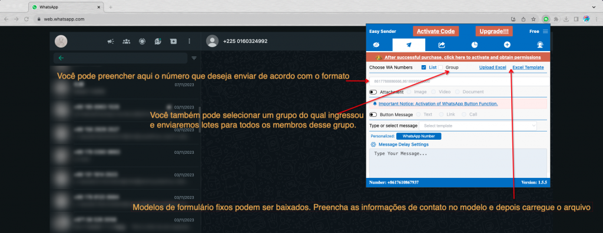Screen dimensions: 603x233
Task: Open the Easy Sender hamburger menu
Action: (x=545, y=32)
